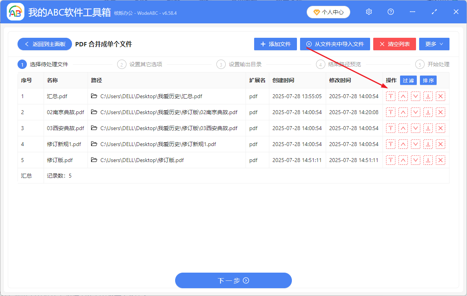Click 添加文件 to add files
This screenshot has height=296, width=467.
[275, 44]
